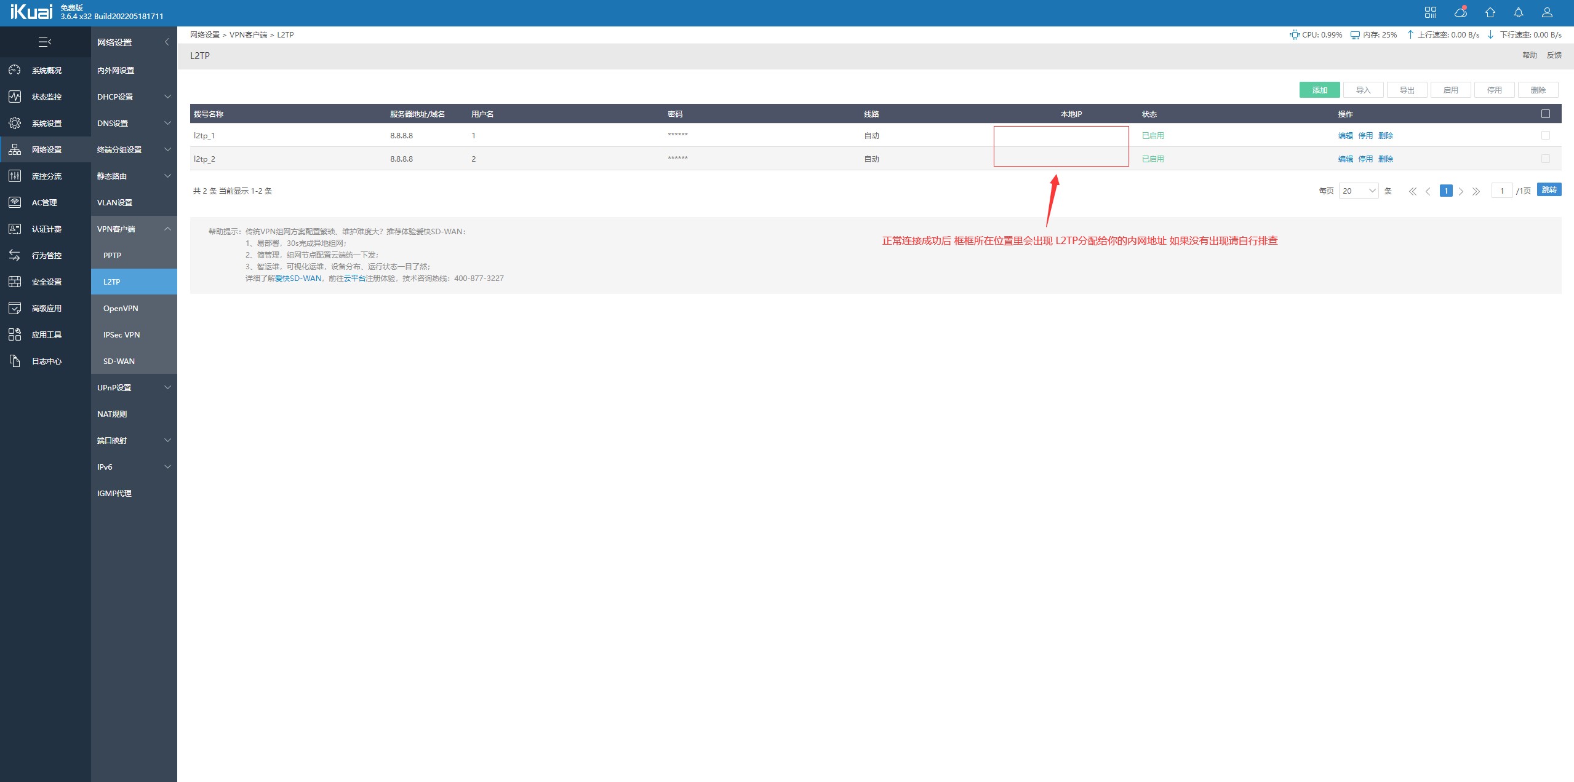Click the home icon in top bar
The width and height of the screenshot is (1574, 782).
1490,12
